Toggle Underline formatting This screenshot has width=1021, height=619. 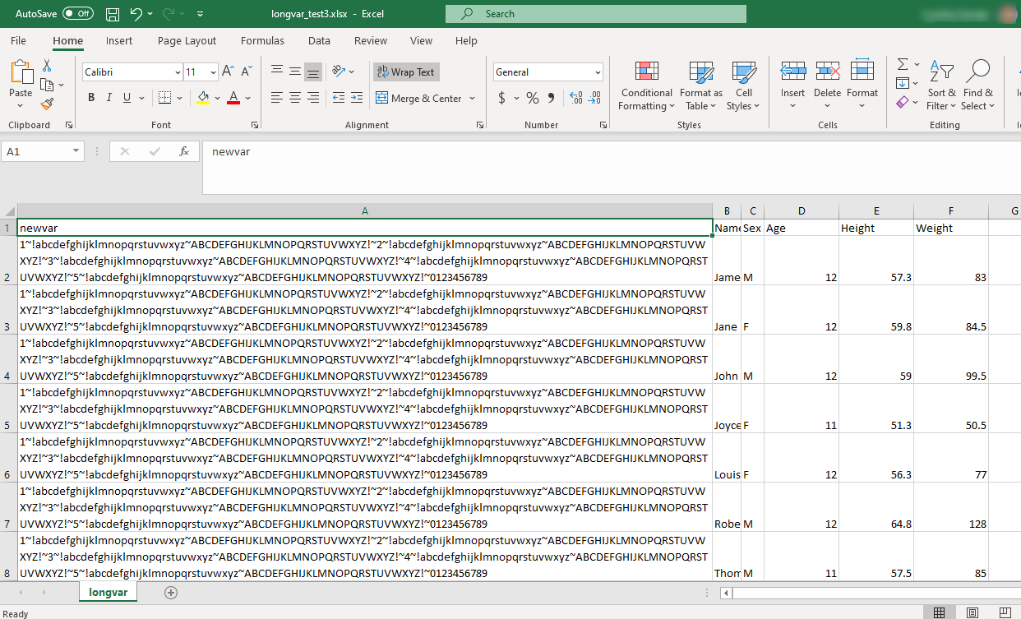tap(127, 97)
